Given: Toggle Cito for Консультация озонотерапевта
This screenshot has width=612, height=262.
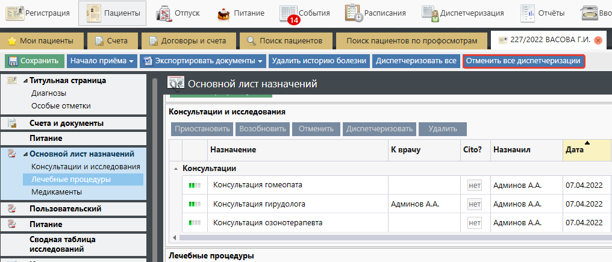Looking at the screenshot, I should 475,223.
